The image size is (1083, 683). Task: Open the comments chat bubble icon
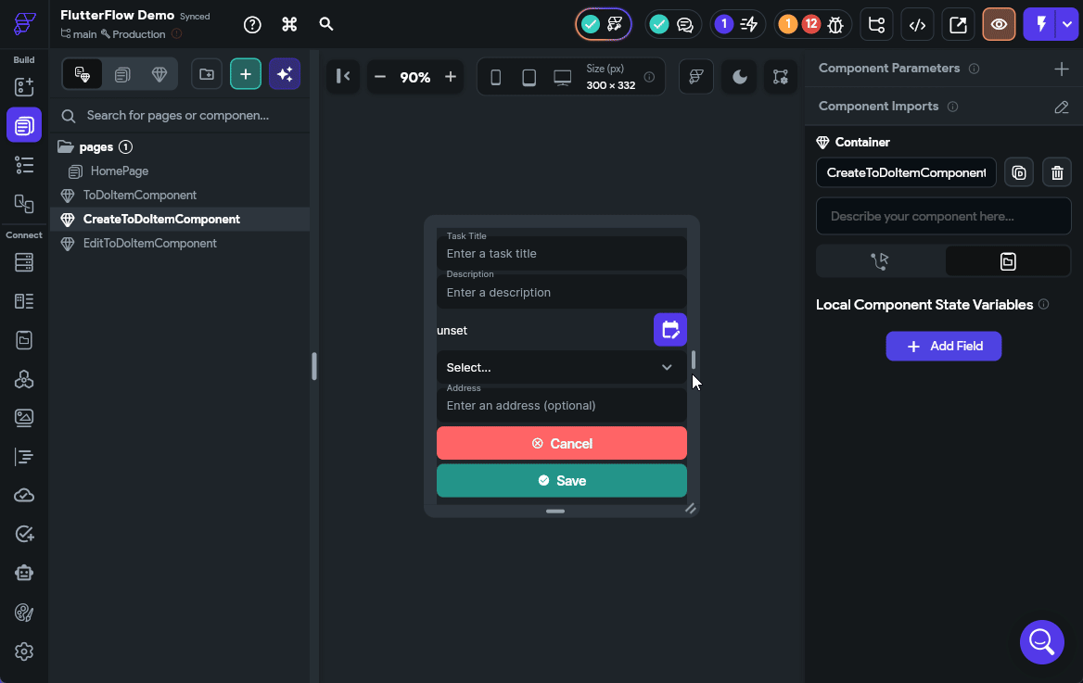(685, 25)
